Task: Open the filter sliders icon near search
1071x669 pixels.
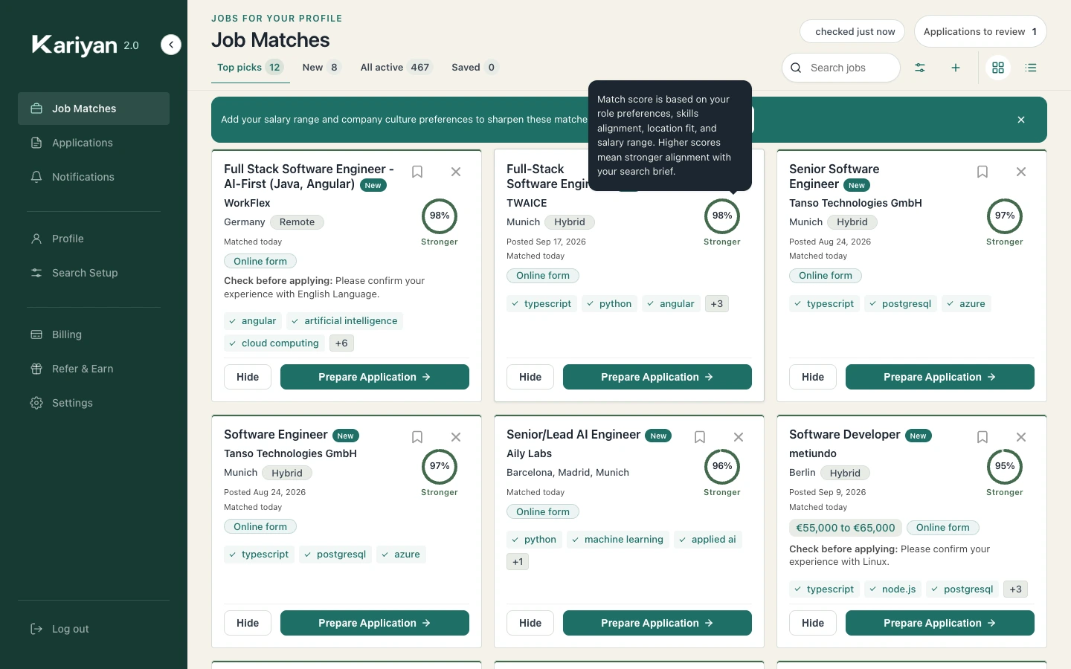Action: pos(920,68)
